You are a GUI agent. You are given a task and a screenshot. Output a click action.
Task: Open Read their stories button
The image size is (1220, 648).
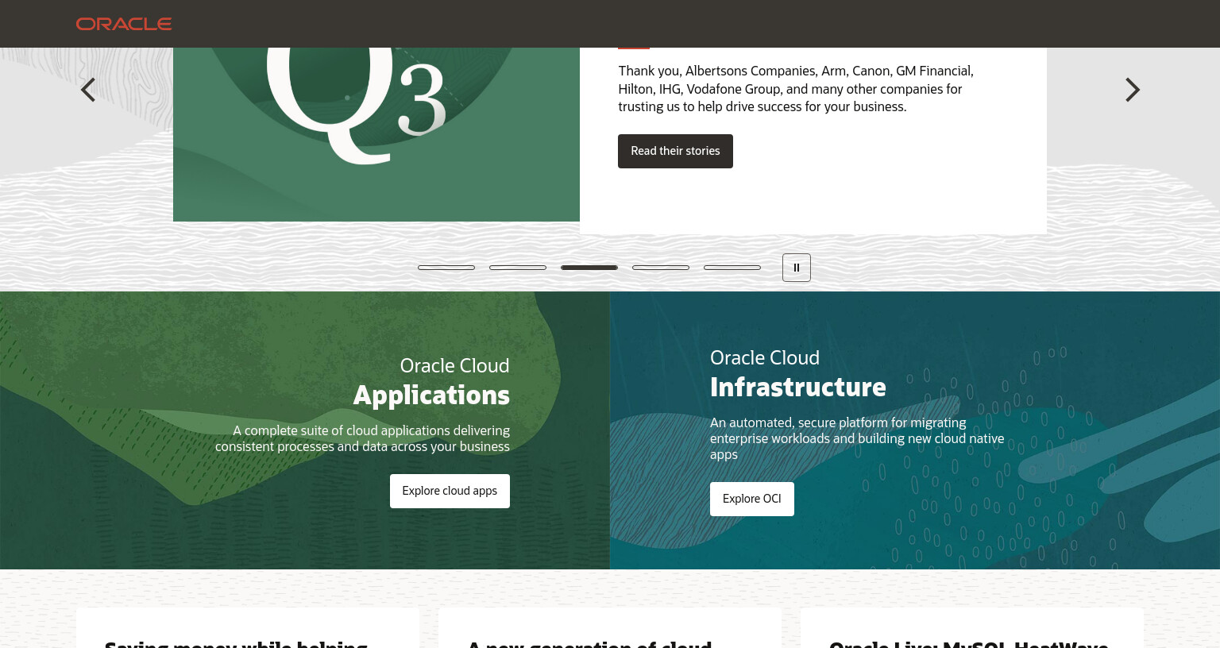coord(675,151)
